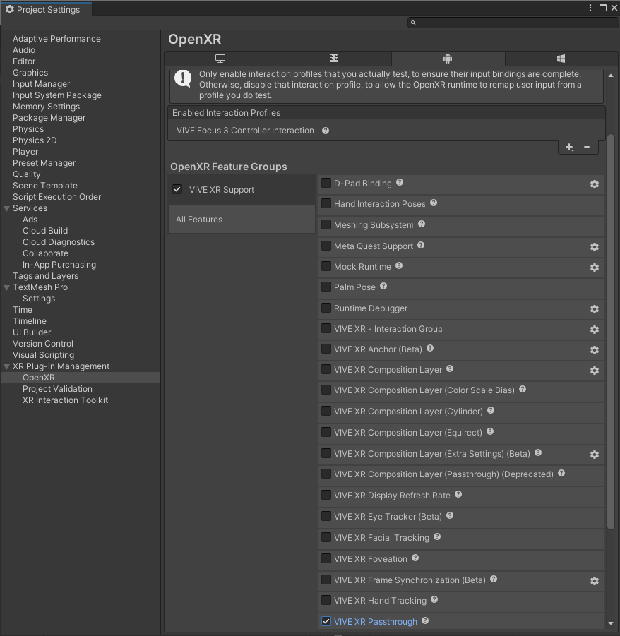Click help icon next to VIVE XR Passthrough
This screenshot has height=636, width=620.
pos(425,621)
